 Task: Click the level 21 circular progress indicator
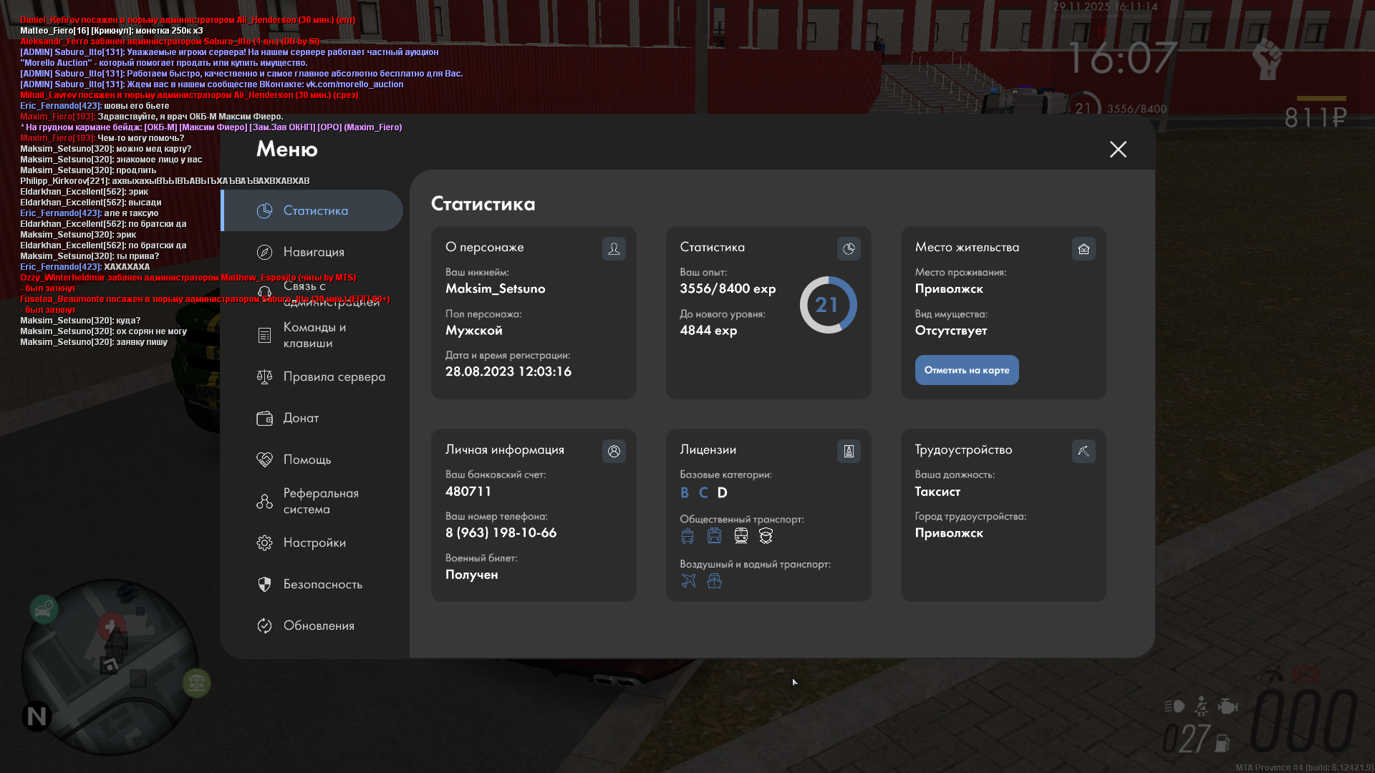coord(827,305)
